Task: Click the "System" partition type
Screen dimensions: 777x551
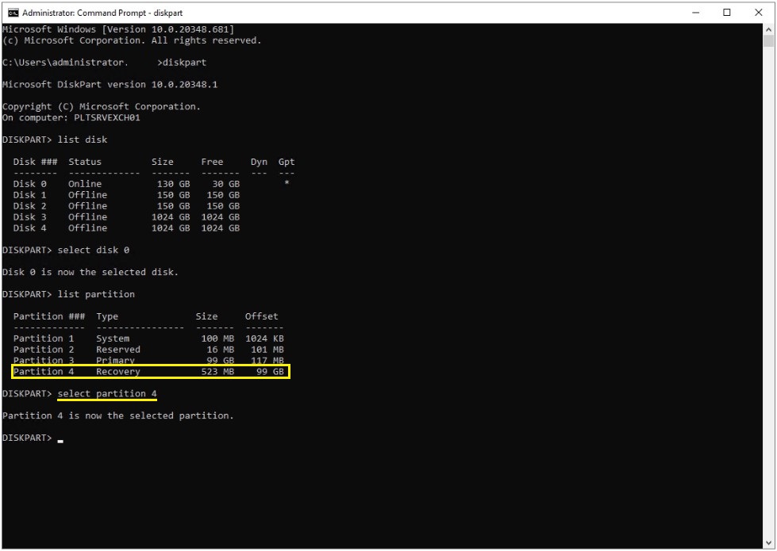Action: 113,339
